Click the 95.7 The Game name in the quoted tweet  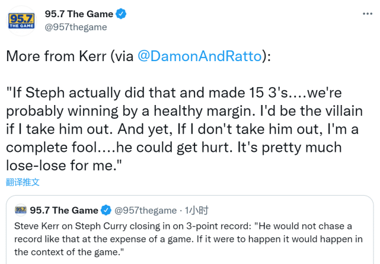tap(64, 210)
